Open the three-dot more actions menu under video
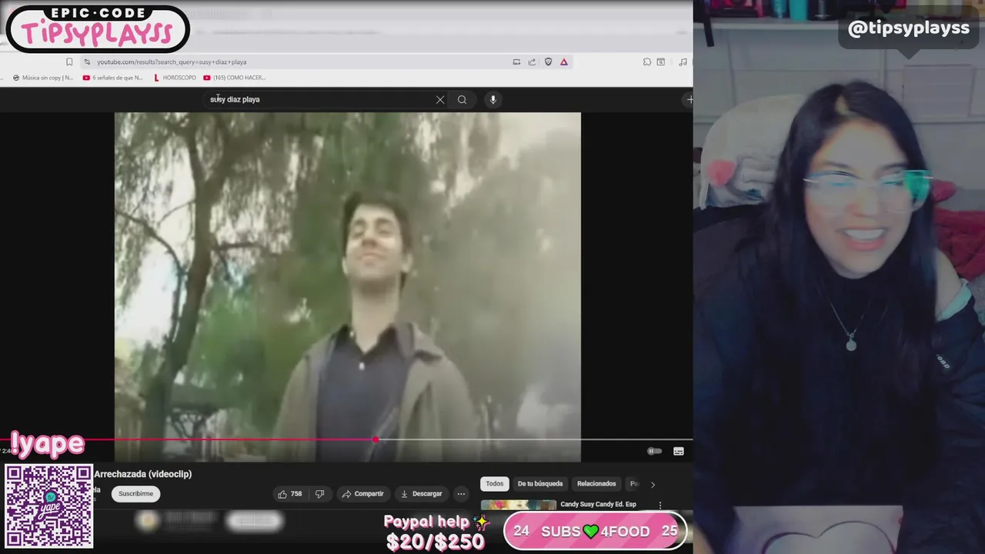This screenshot has width=985, height=554. pos(461,494)
